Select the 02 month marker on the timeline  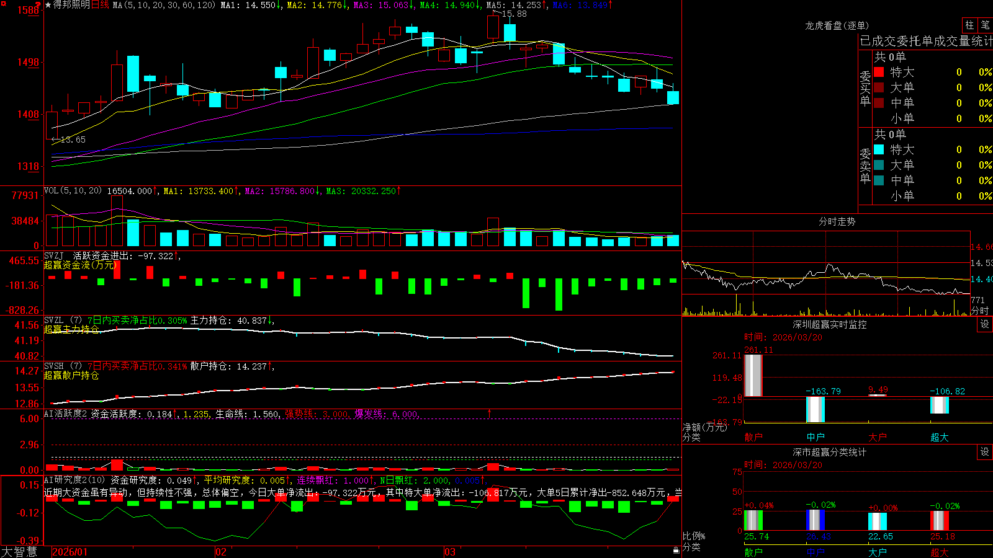point(221,552)
